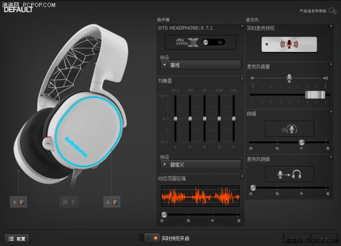
Task: Click the noise reduction microphone icon
Action: 289,129
